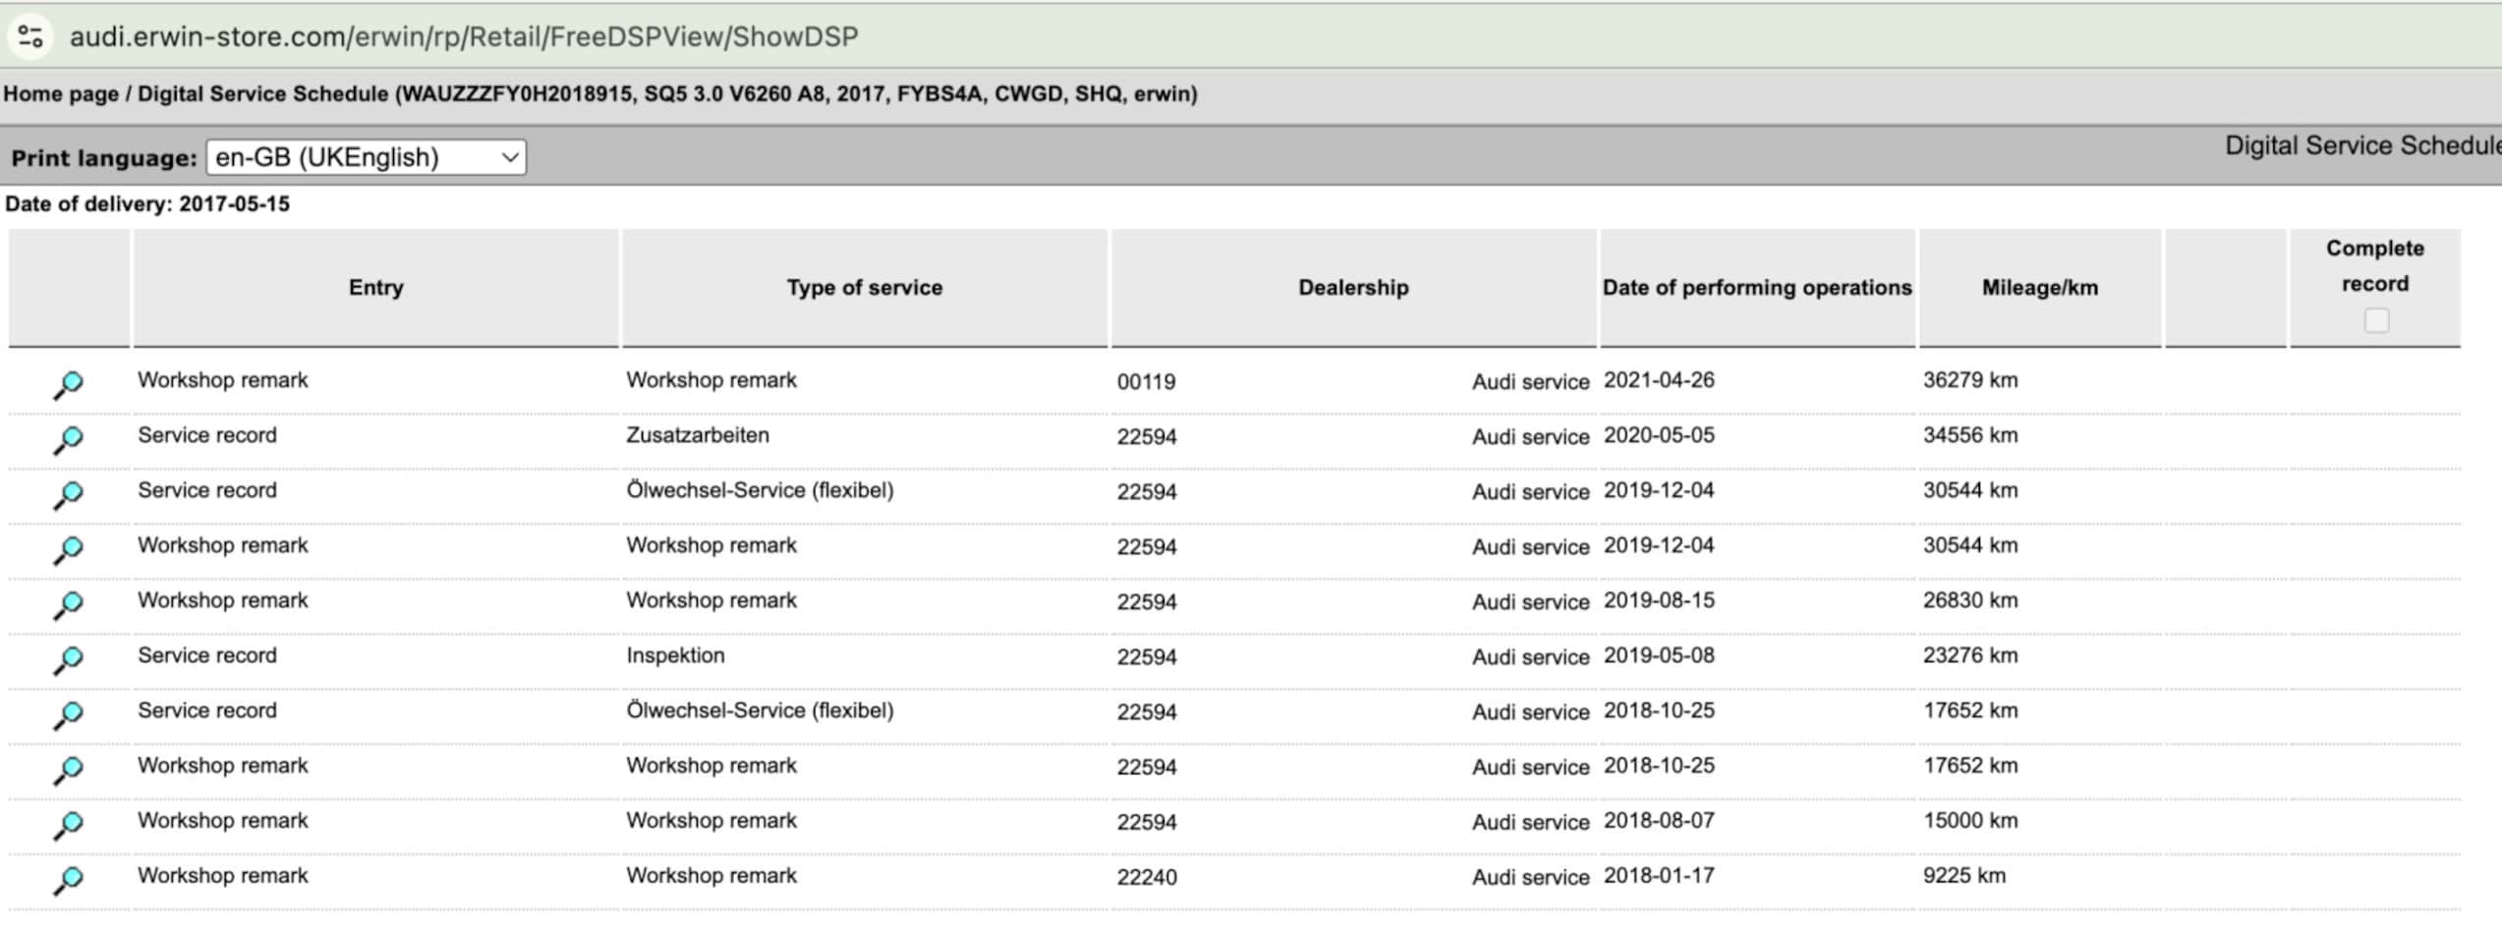Click the Digital Service Schedule breadcrumb

tap(262, 94)
